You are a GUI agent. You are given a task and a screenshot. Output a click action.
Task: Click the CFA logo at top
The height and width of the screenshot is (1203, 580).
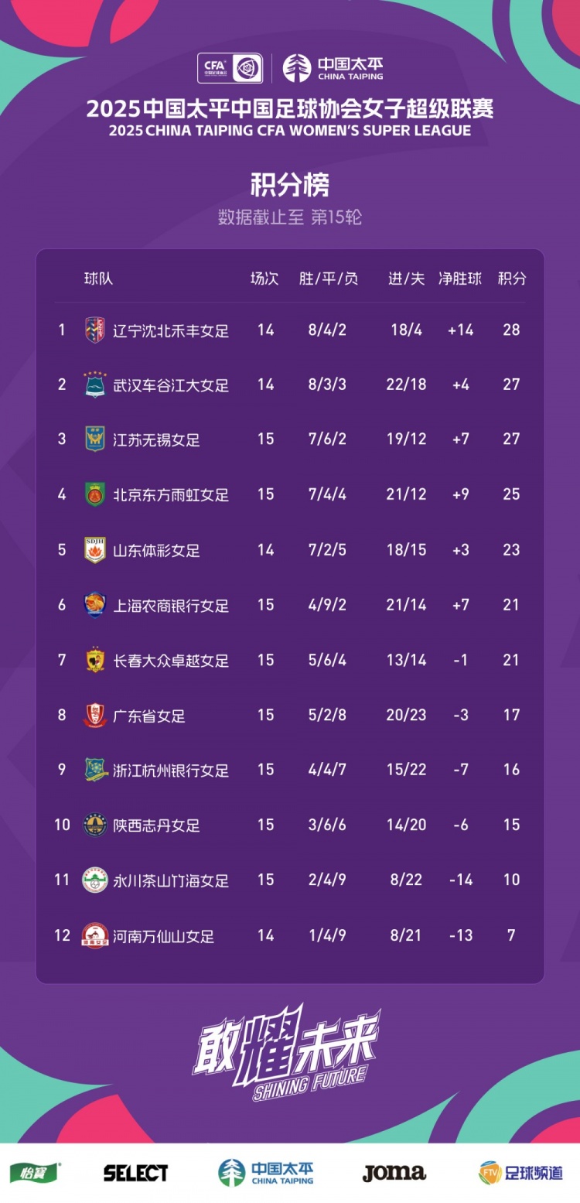pos(230,68)
